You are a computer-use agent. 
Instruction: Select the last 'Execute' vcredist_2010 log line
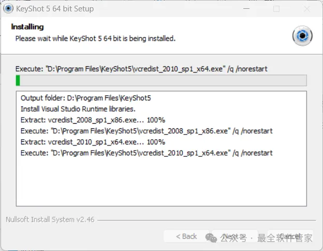[x=146, y=153]
